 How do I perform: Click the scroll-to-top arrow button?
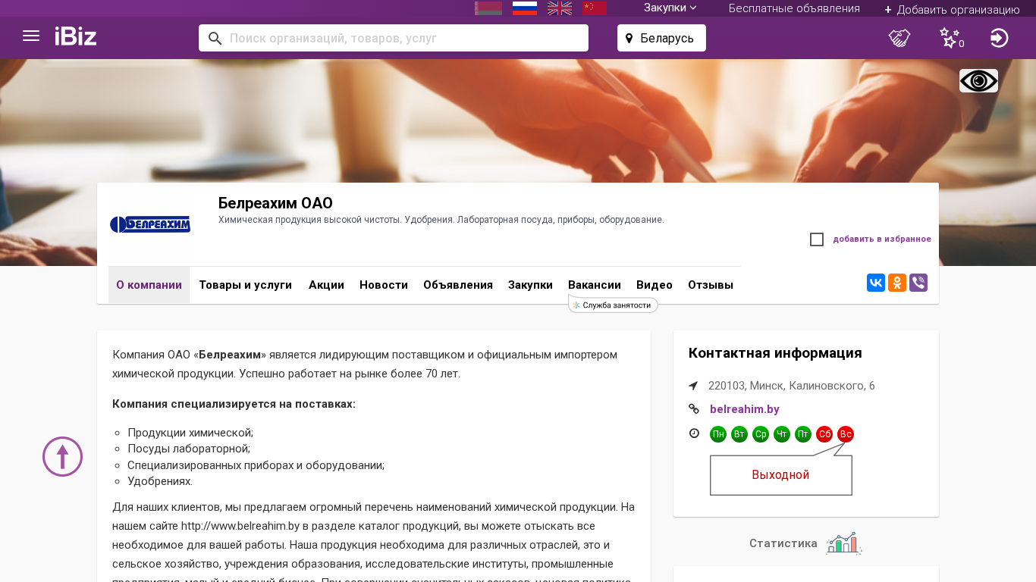click(62, 456)
